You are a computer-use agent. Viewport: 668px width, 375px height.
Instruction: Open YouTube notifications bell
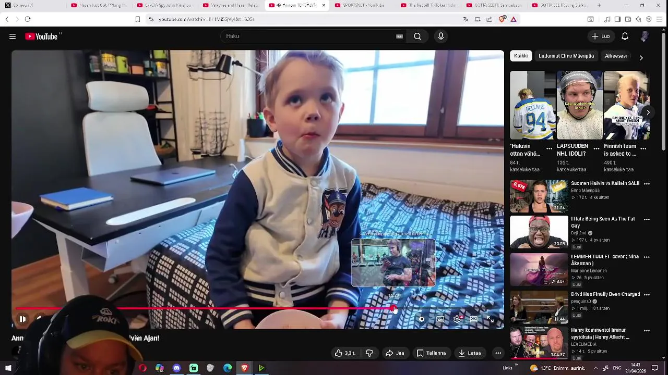click(x=625, y=36)
